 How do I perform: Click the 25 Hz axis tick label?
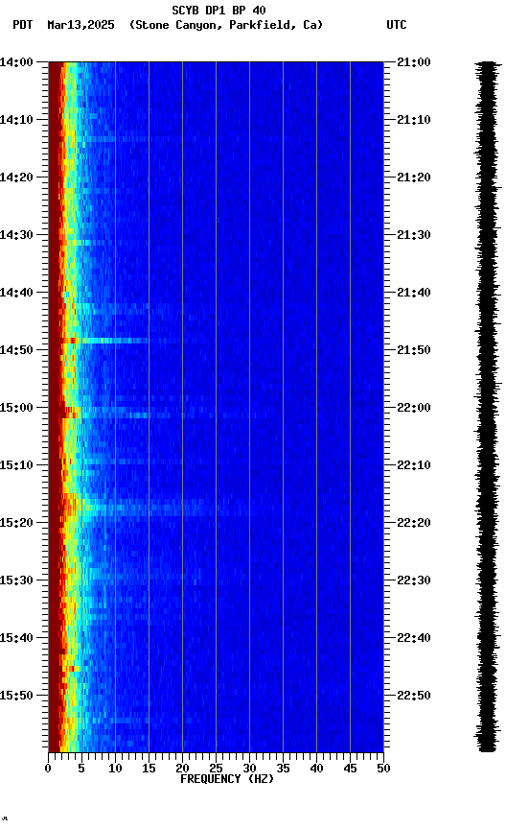click(x=216, y=769)
